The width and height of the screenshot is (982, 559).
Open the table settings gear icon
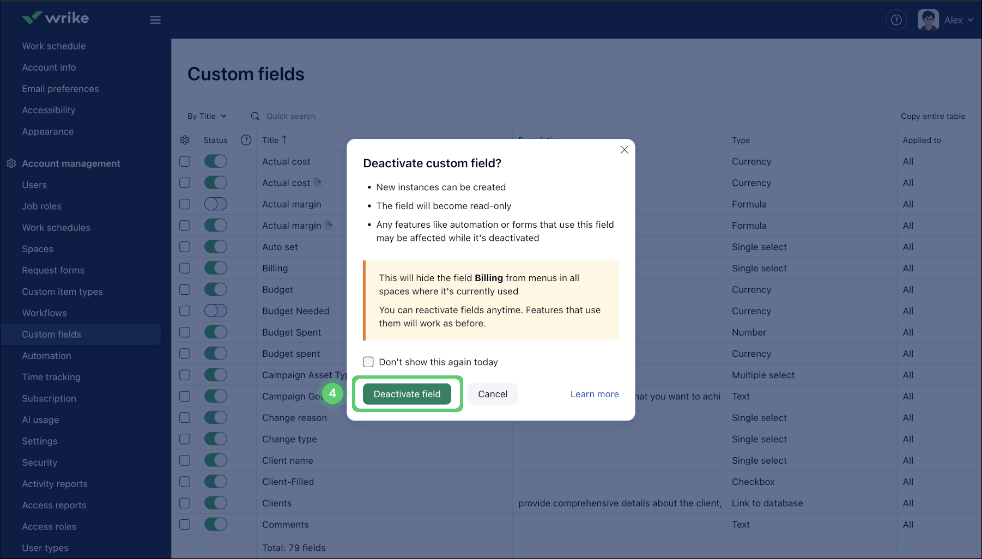(x=185, y=140)
